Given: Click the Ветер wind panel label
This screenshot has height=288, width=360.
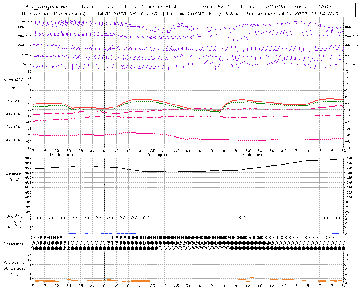Looking at the screenshot, I should [26, 21].
